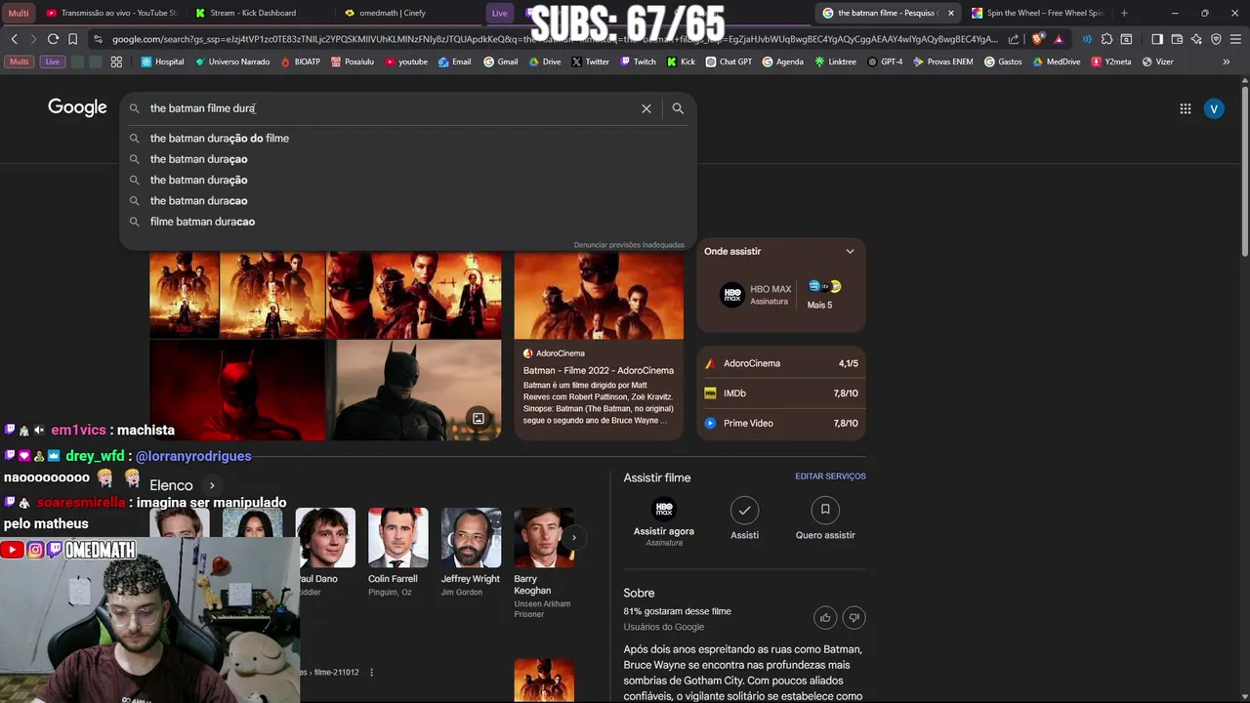Click the search magnifier button

(678, 108)
